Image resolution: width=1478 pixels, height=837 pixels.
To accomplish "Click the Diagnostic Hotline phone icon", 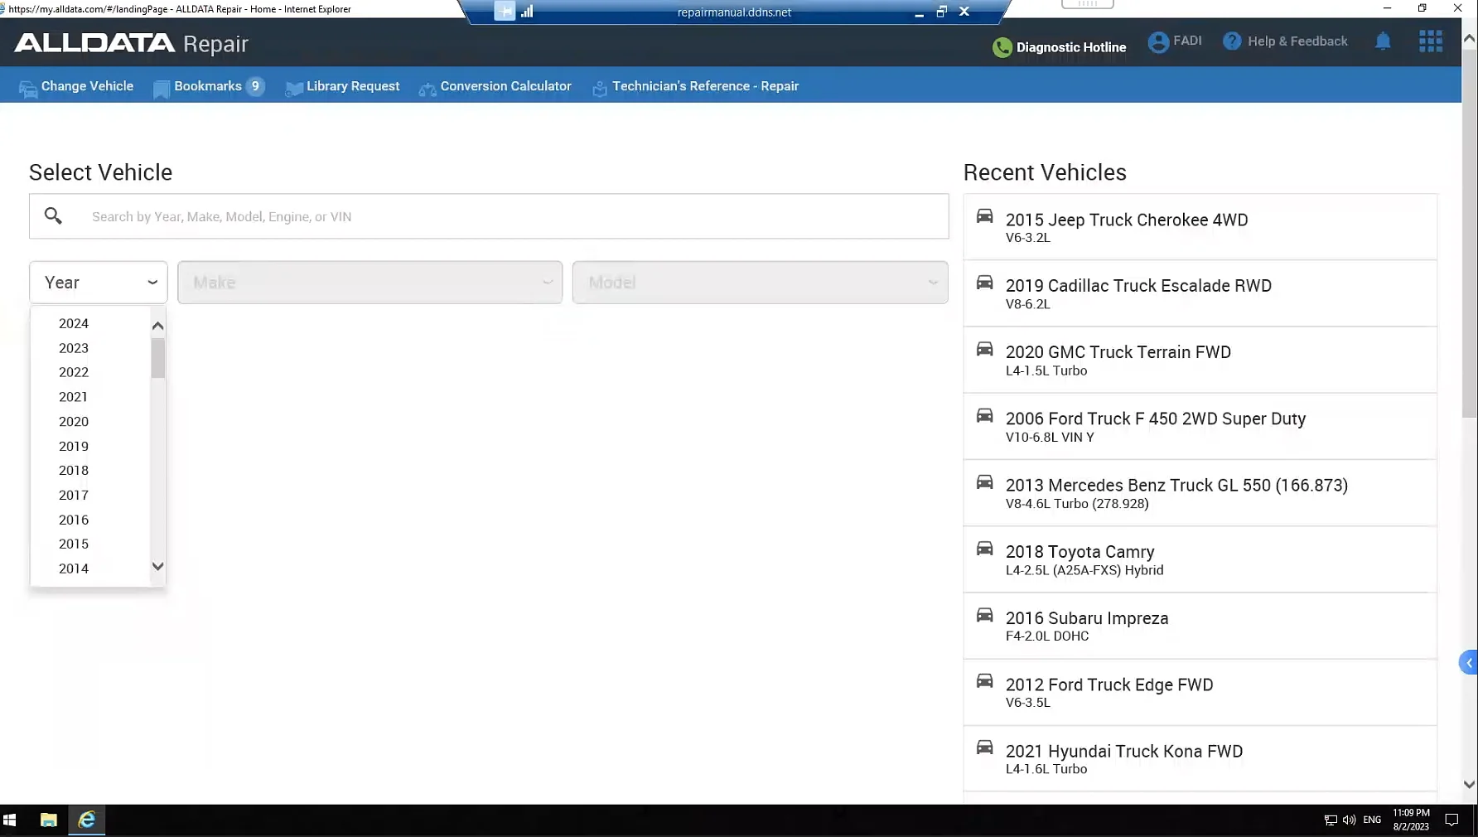I will pyautogui.click(x=1002, y=47).
